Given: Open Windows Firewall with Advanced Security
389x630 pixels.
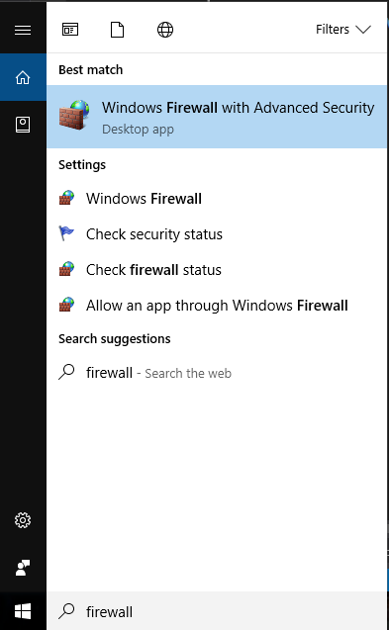Looking at the screenshot, I should (217, 117).
